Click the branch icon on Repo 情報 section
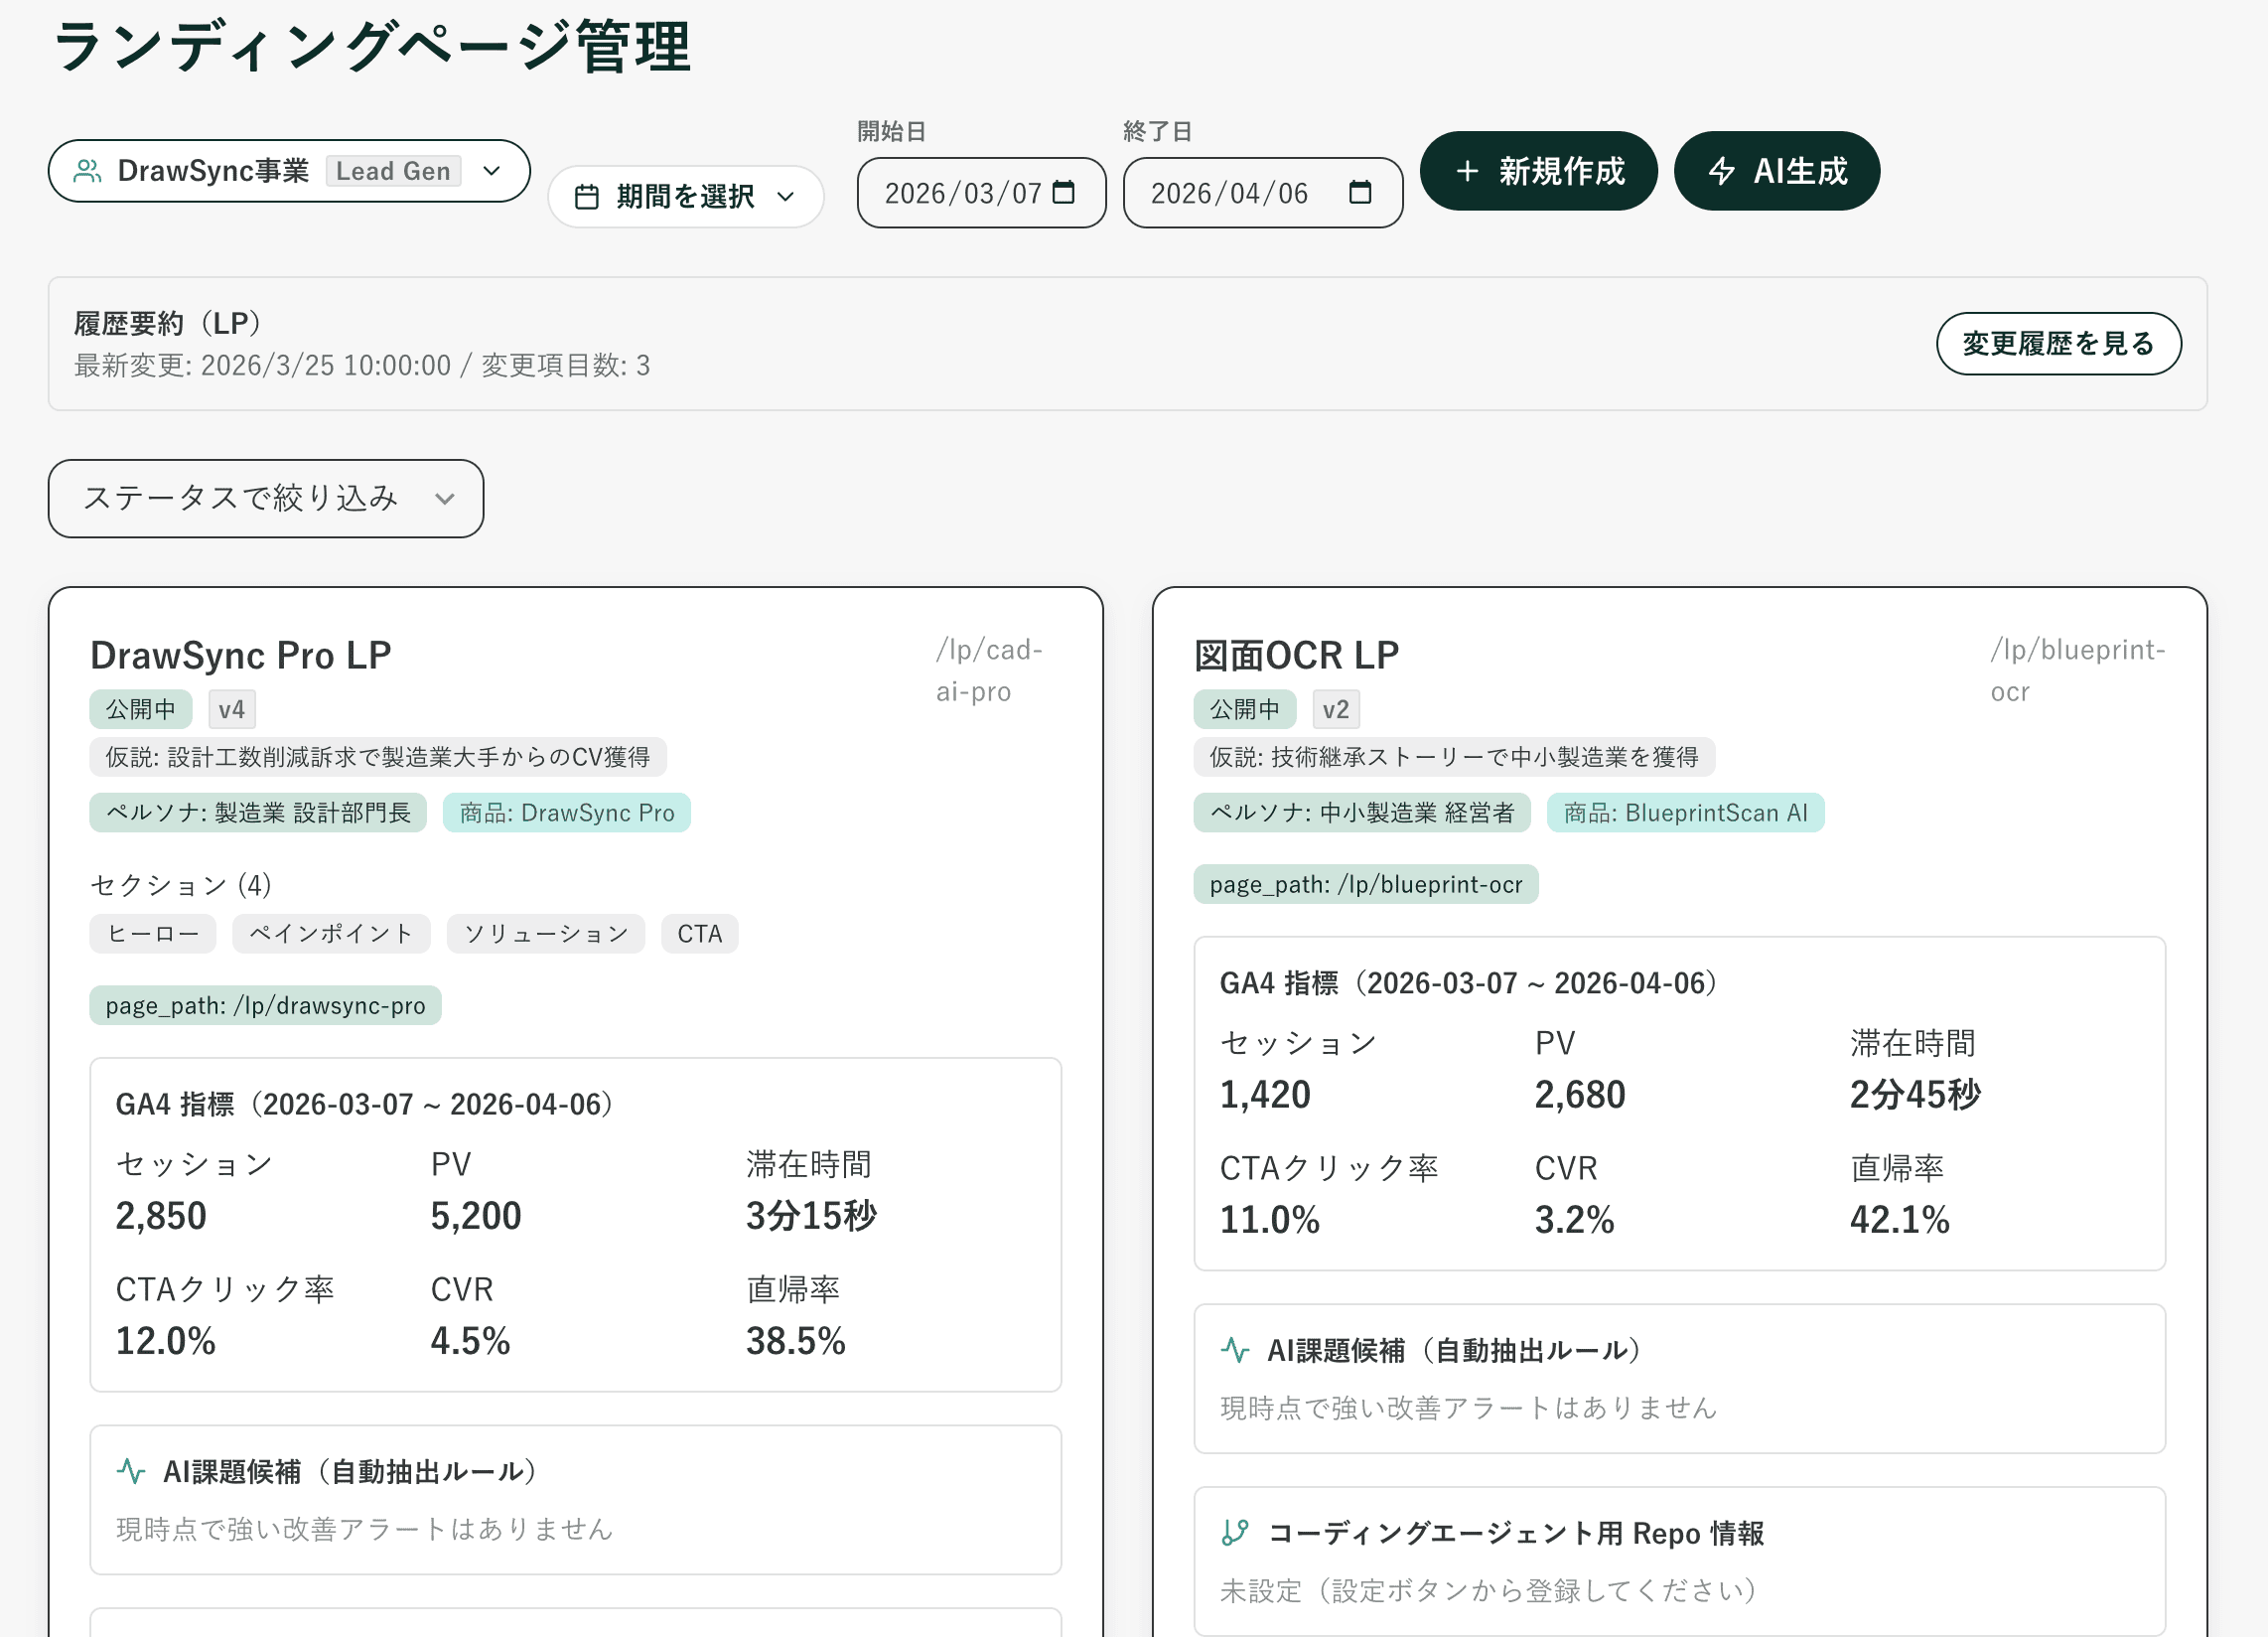Viewport: 2268px width, 1637px height. click(1236, 1532)
